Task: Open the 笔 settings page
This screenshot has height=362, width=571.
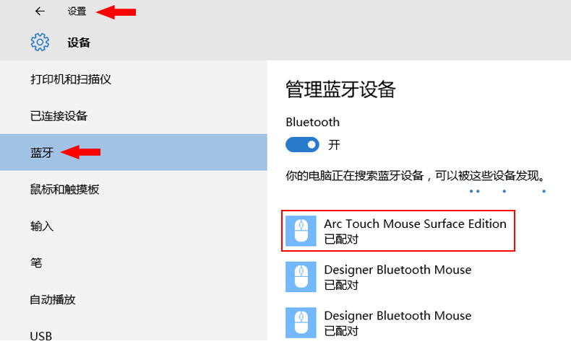Action: [36, 263]
